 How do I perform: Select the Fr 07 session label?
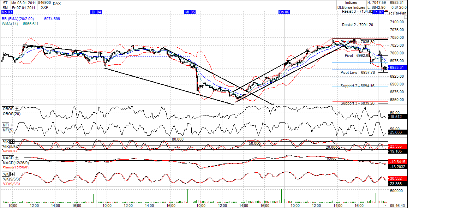(378, 12)
